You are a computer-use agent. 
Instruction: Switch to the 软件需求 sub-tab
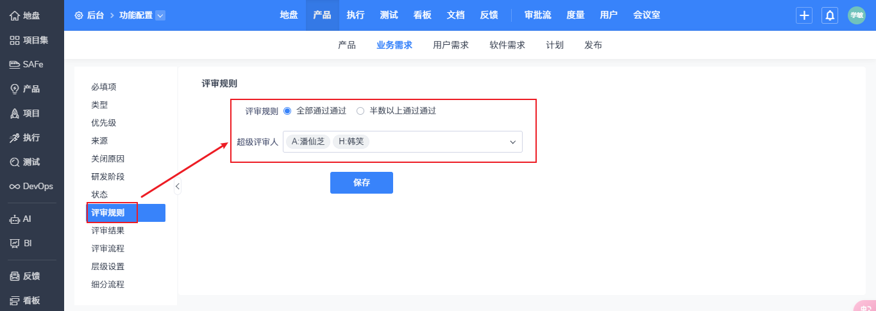tap(507, 45)
